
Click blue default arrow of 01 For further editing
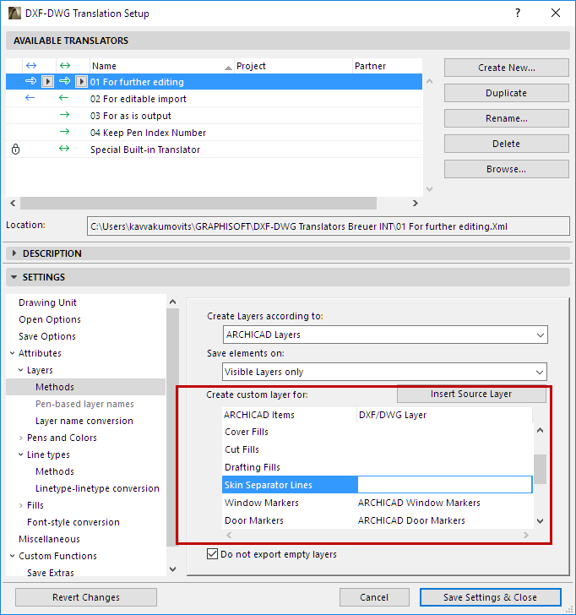30,81
